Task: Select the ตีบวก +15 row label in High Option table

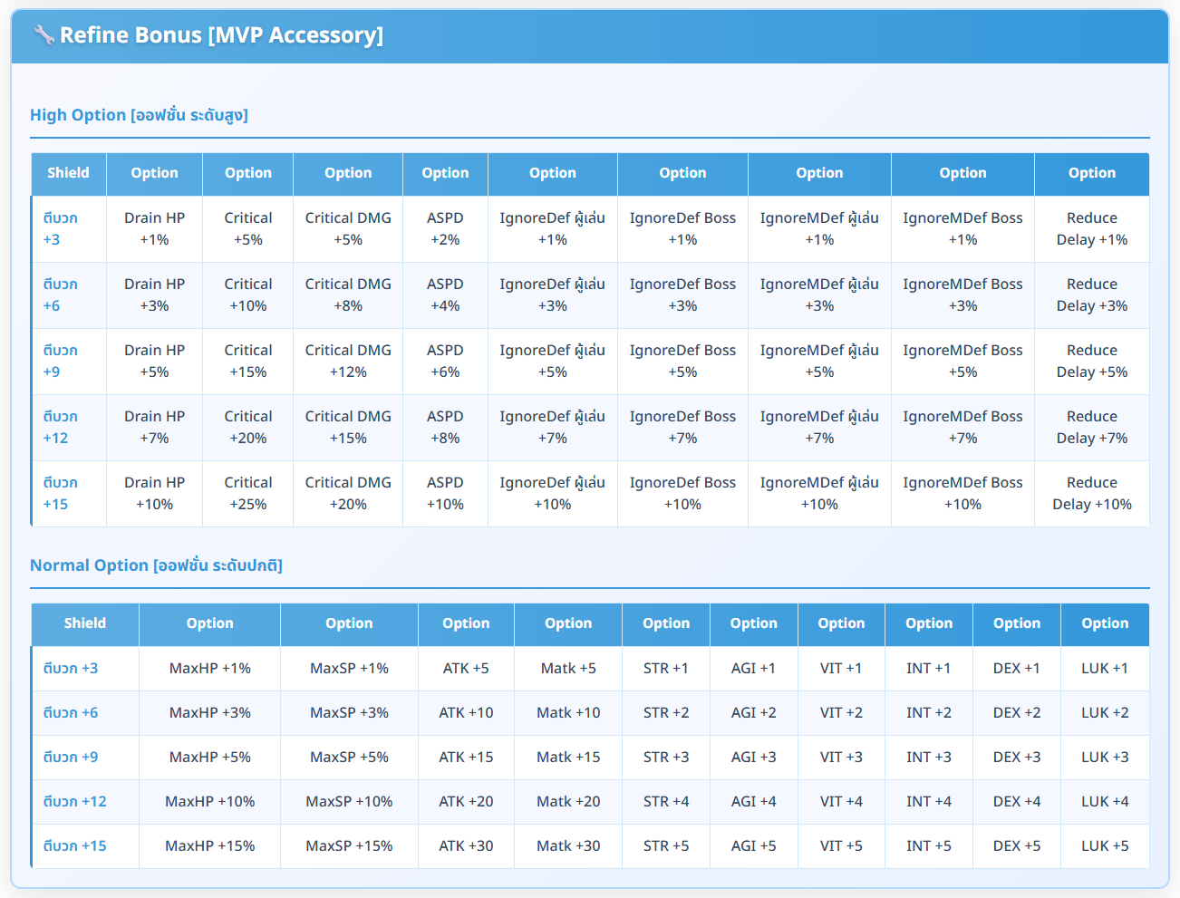Action: pos(60,493)
